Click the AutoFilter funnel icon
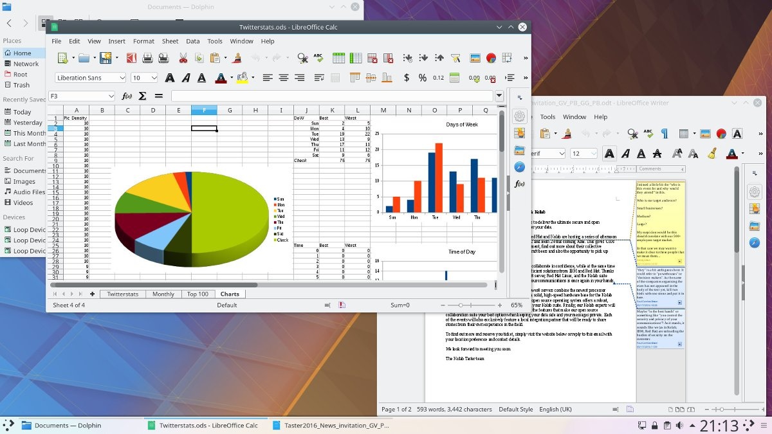 coord(455,58)
